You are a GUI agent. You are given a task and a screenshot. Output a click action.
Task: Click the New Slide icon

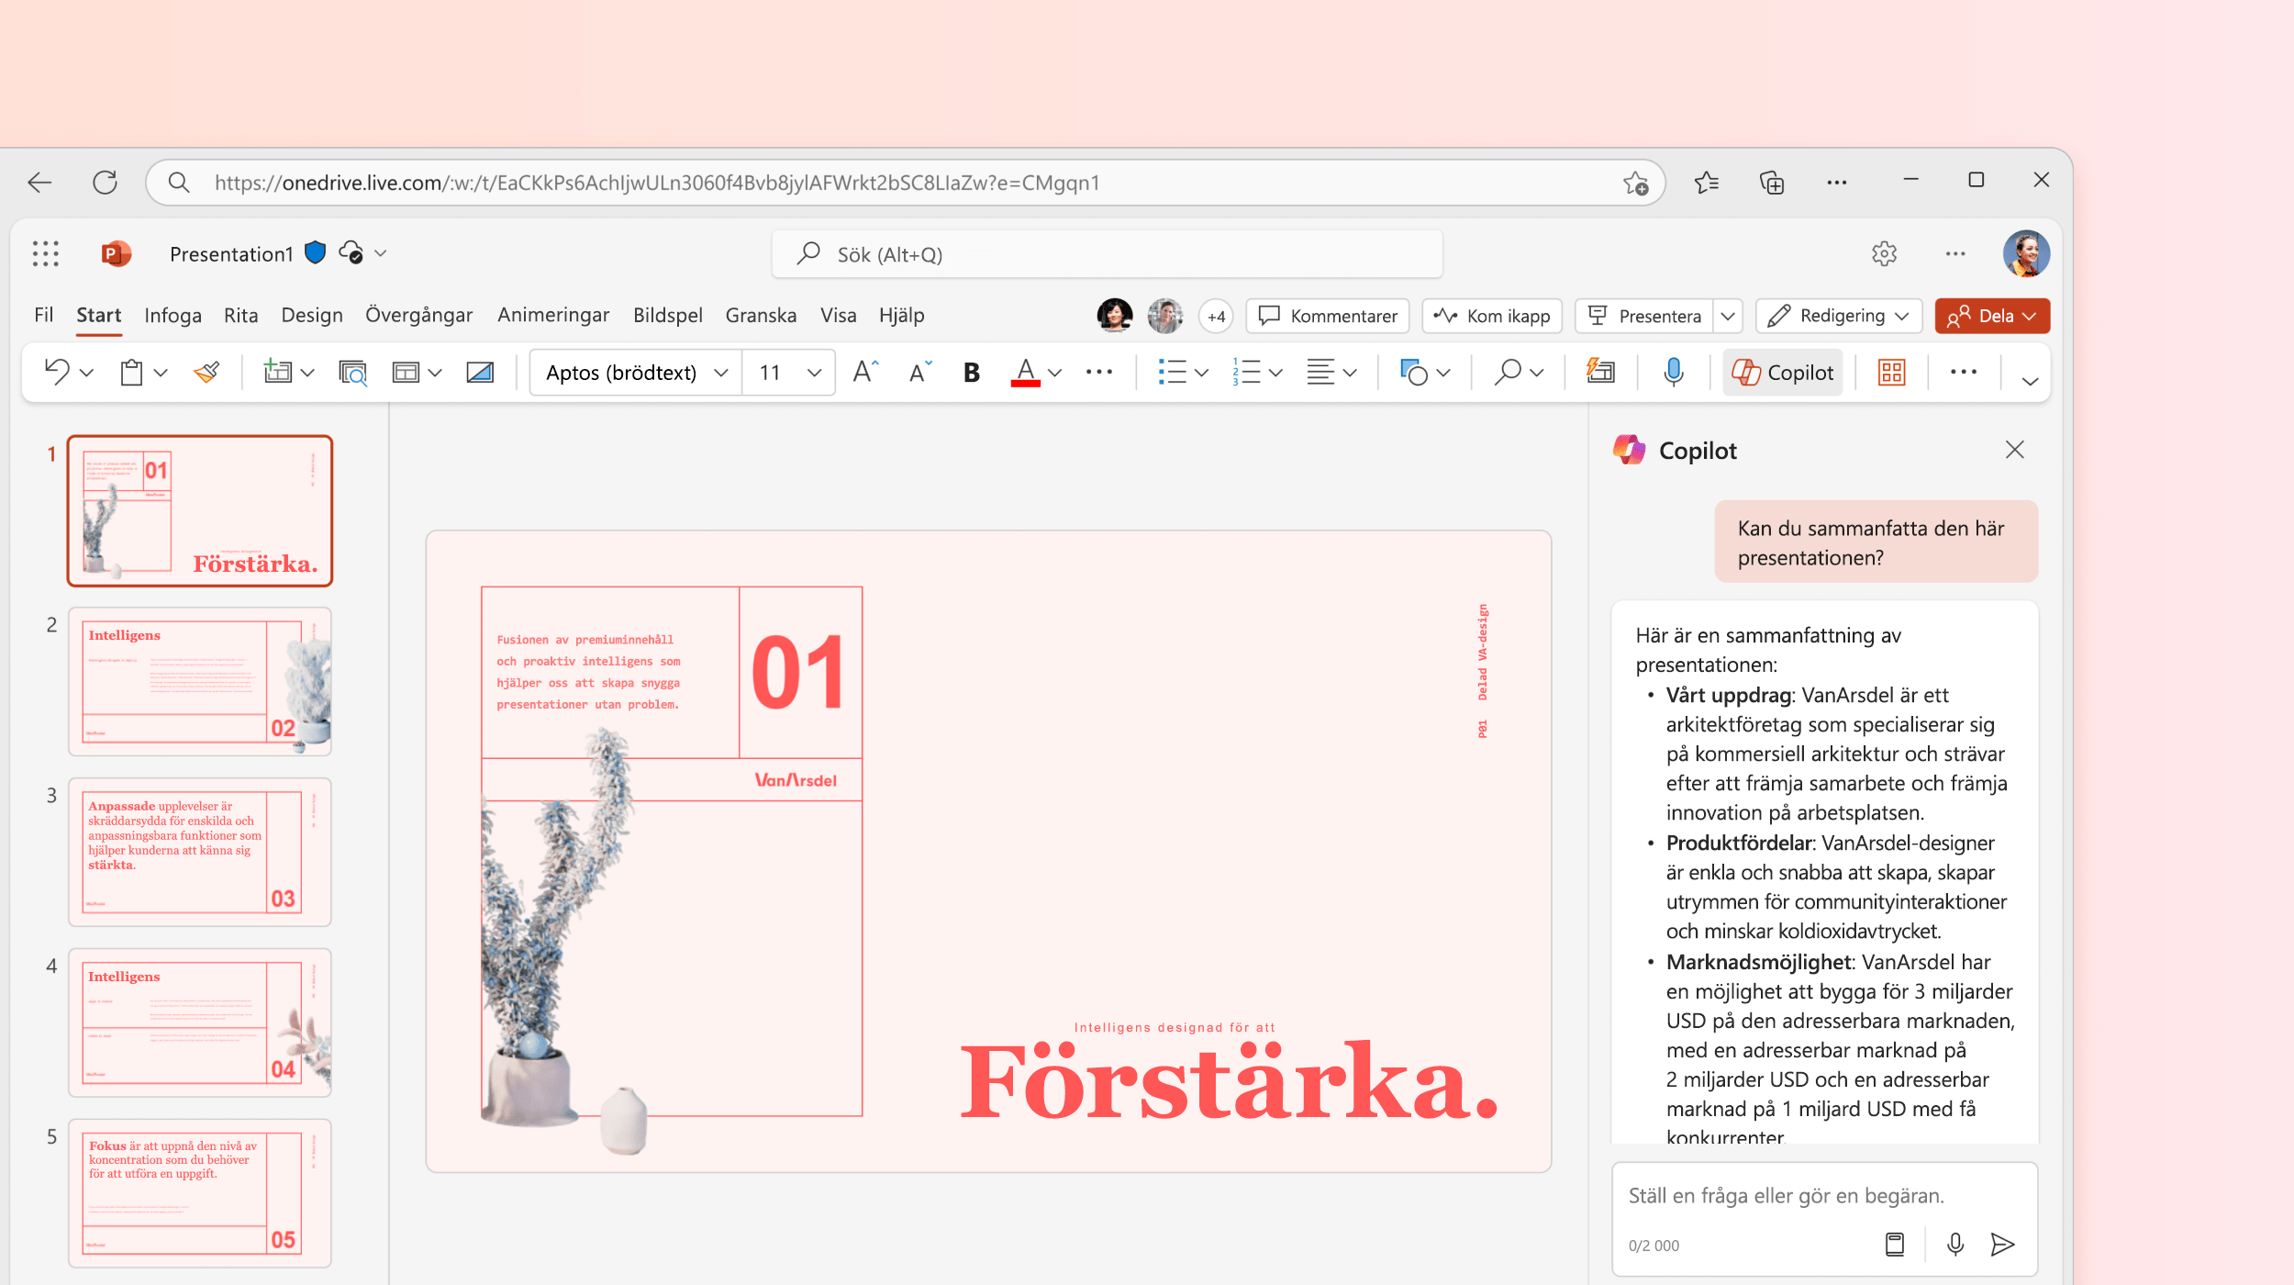coord(277,372)
